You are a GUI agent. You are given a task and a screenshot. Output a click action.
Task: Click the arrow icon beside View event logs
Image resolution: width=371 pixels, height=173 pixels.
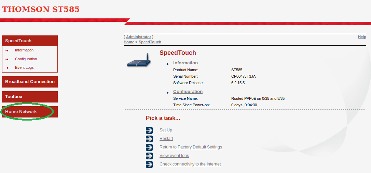[x=149, y=156]
